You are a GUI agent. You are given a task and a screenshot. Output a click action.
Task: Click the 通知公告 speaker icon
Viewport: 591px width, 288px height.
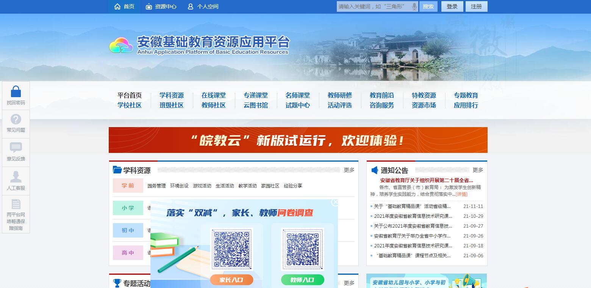coord(374,170)
